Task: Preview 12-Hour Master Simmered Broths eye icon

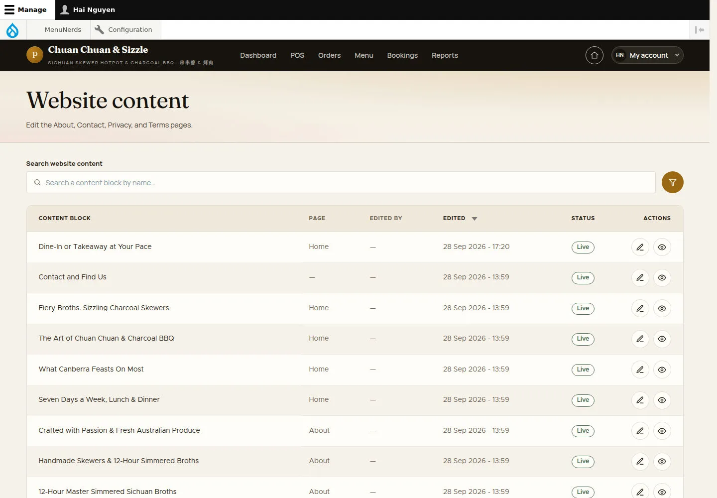Action: click(662, 492)
